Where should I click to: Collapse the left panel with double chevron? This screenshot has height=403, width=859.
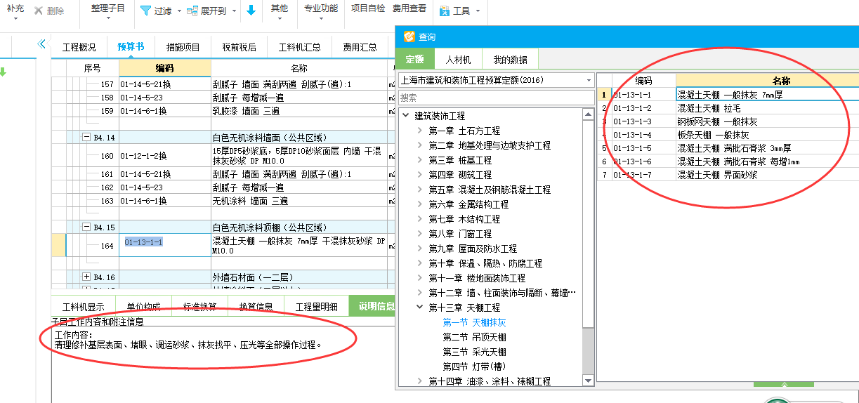[41, 44]
